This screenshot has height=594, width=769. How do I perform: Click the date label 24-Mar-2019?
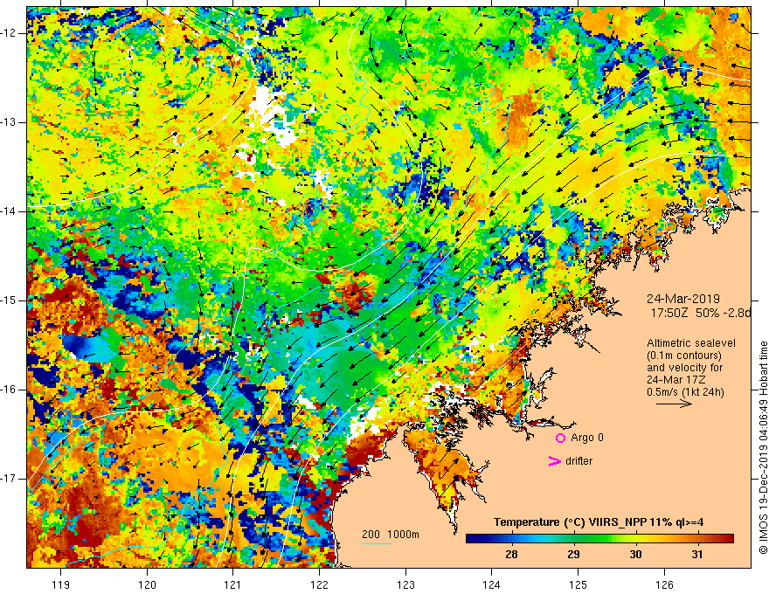point(683,299)
